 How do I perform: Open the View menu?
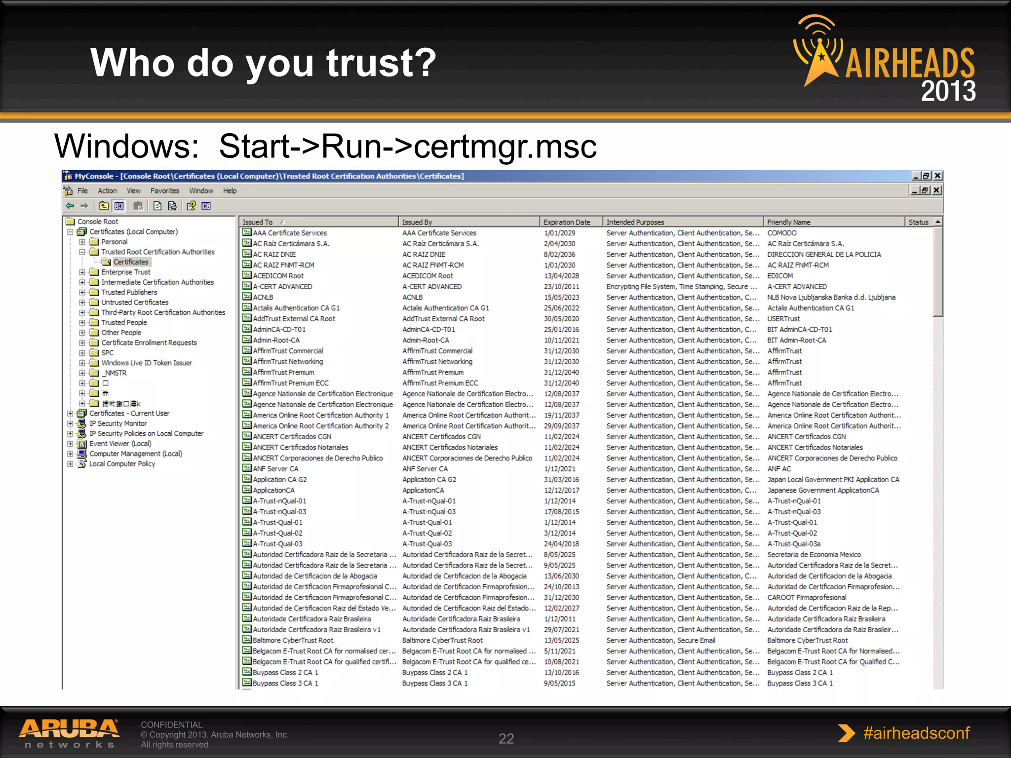tap(134, 190)
